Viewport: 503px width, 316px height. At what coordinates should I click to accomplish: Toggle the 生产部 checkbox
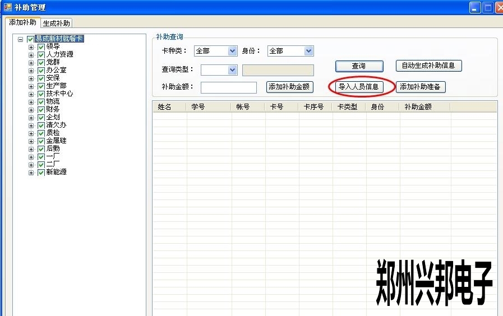tap(41, 86)
